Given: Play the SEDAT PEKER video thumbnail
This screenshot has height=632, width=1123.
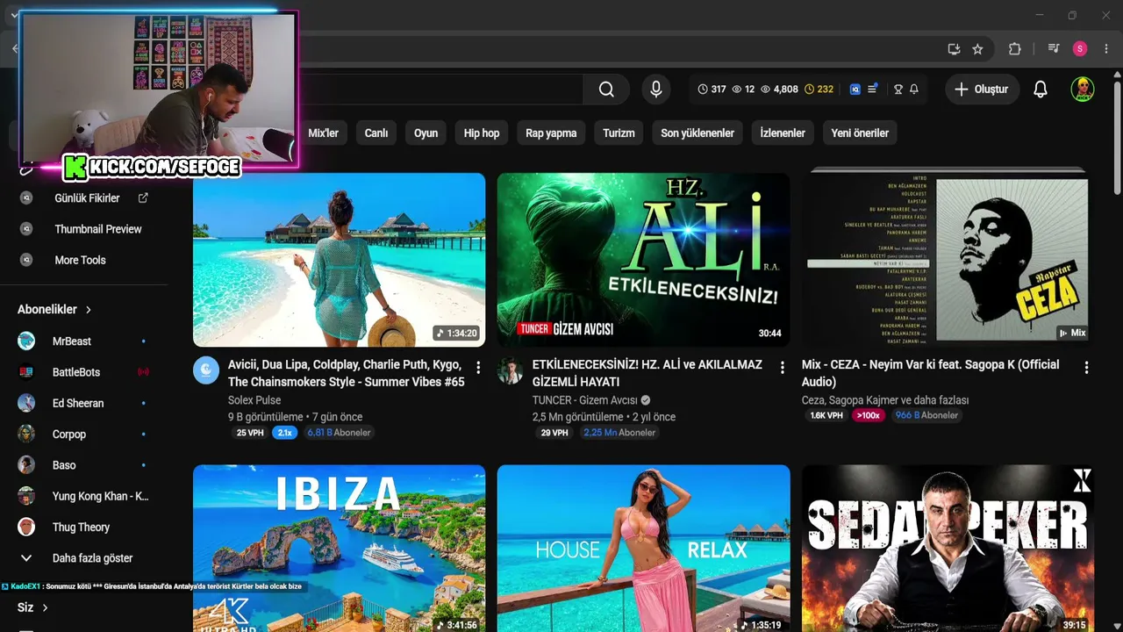Looking at the screenshot, I should pos(948,549).
